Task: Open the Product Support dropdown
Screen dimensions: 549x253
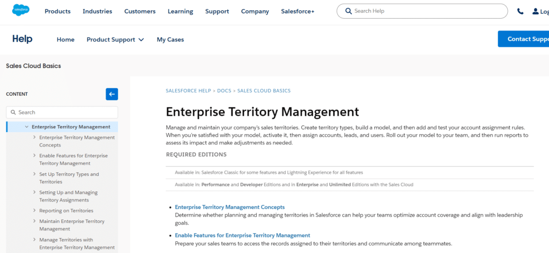Action: [x=115, y=40]
